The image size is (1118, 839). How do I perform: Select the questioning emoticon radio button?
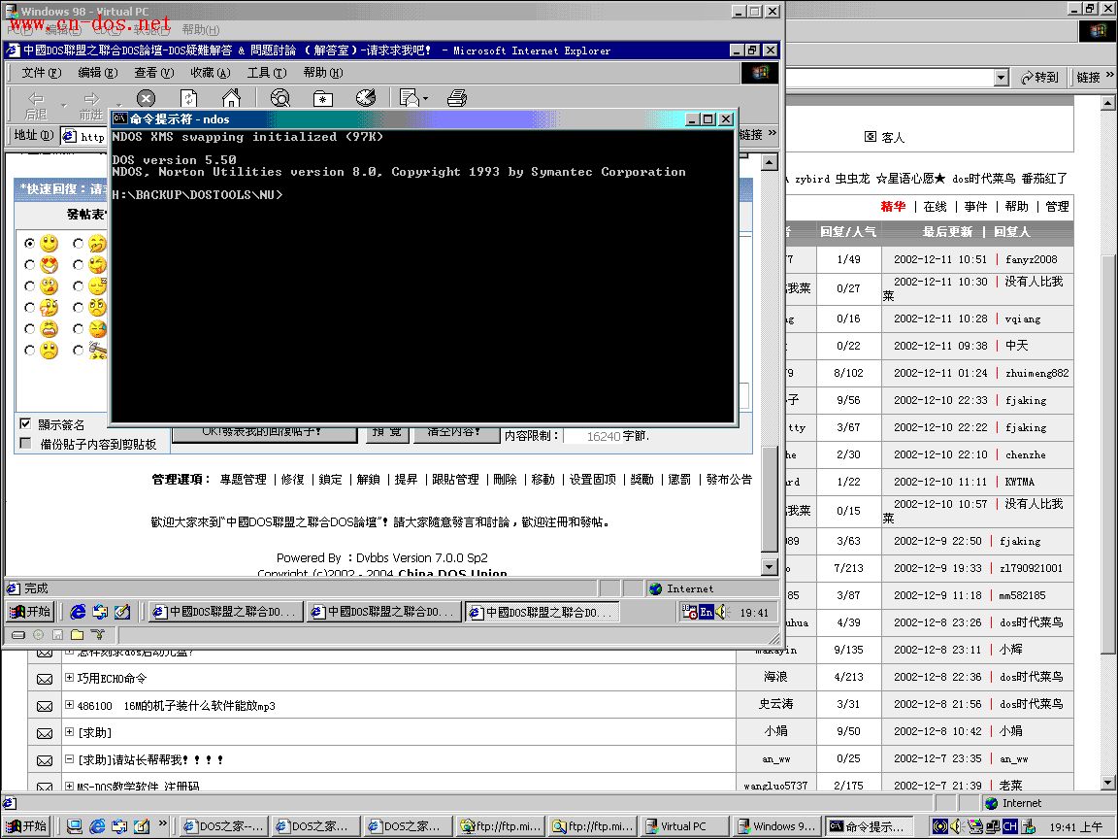pyautogui.click(x=29, y=308)
